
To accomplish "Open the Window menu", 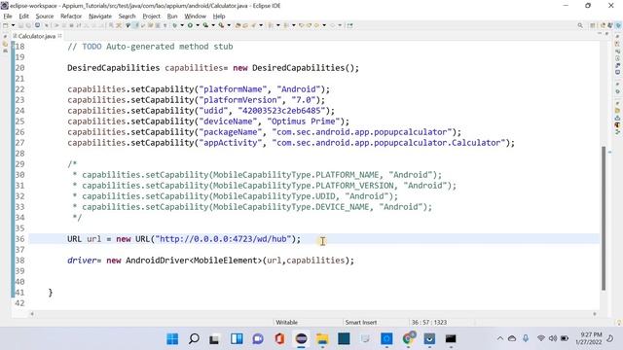I will (x=195, y=17).
